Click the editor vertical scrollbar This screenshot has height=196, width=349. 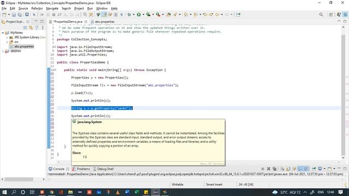click(x=343, y=96)
